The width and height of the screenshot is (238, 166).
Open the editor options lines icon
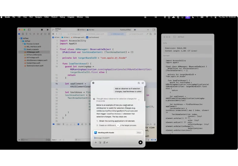(151, 34)
